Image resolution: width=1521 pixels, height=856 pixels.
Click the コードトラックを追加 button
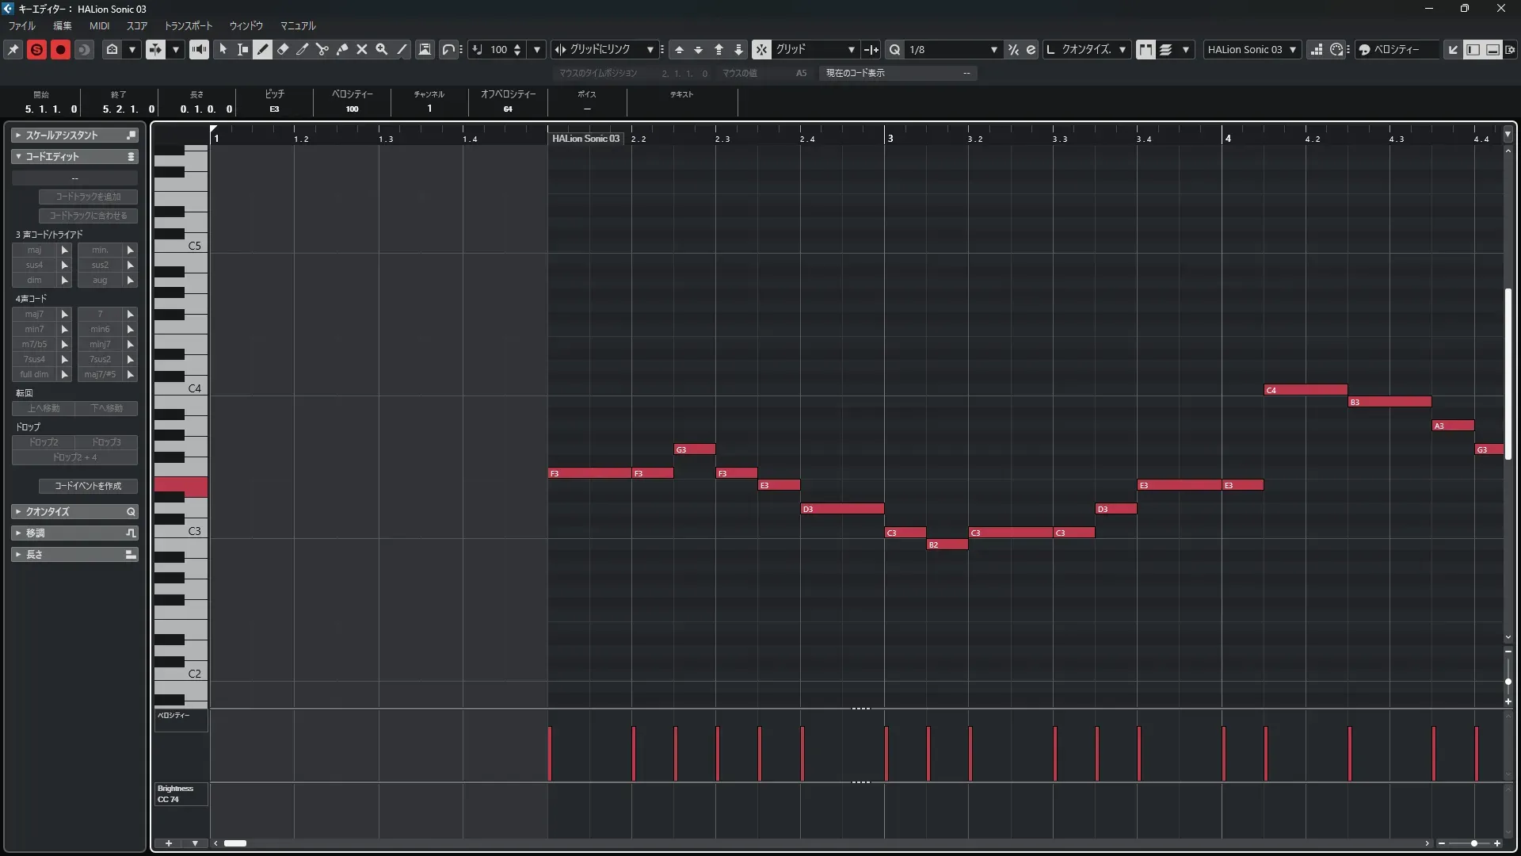(x=88, y=197)
